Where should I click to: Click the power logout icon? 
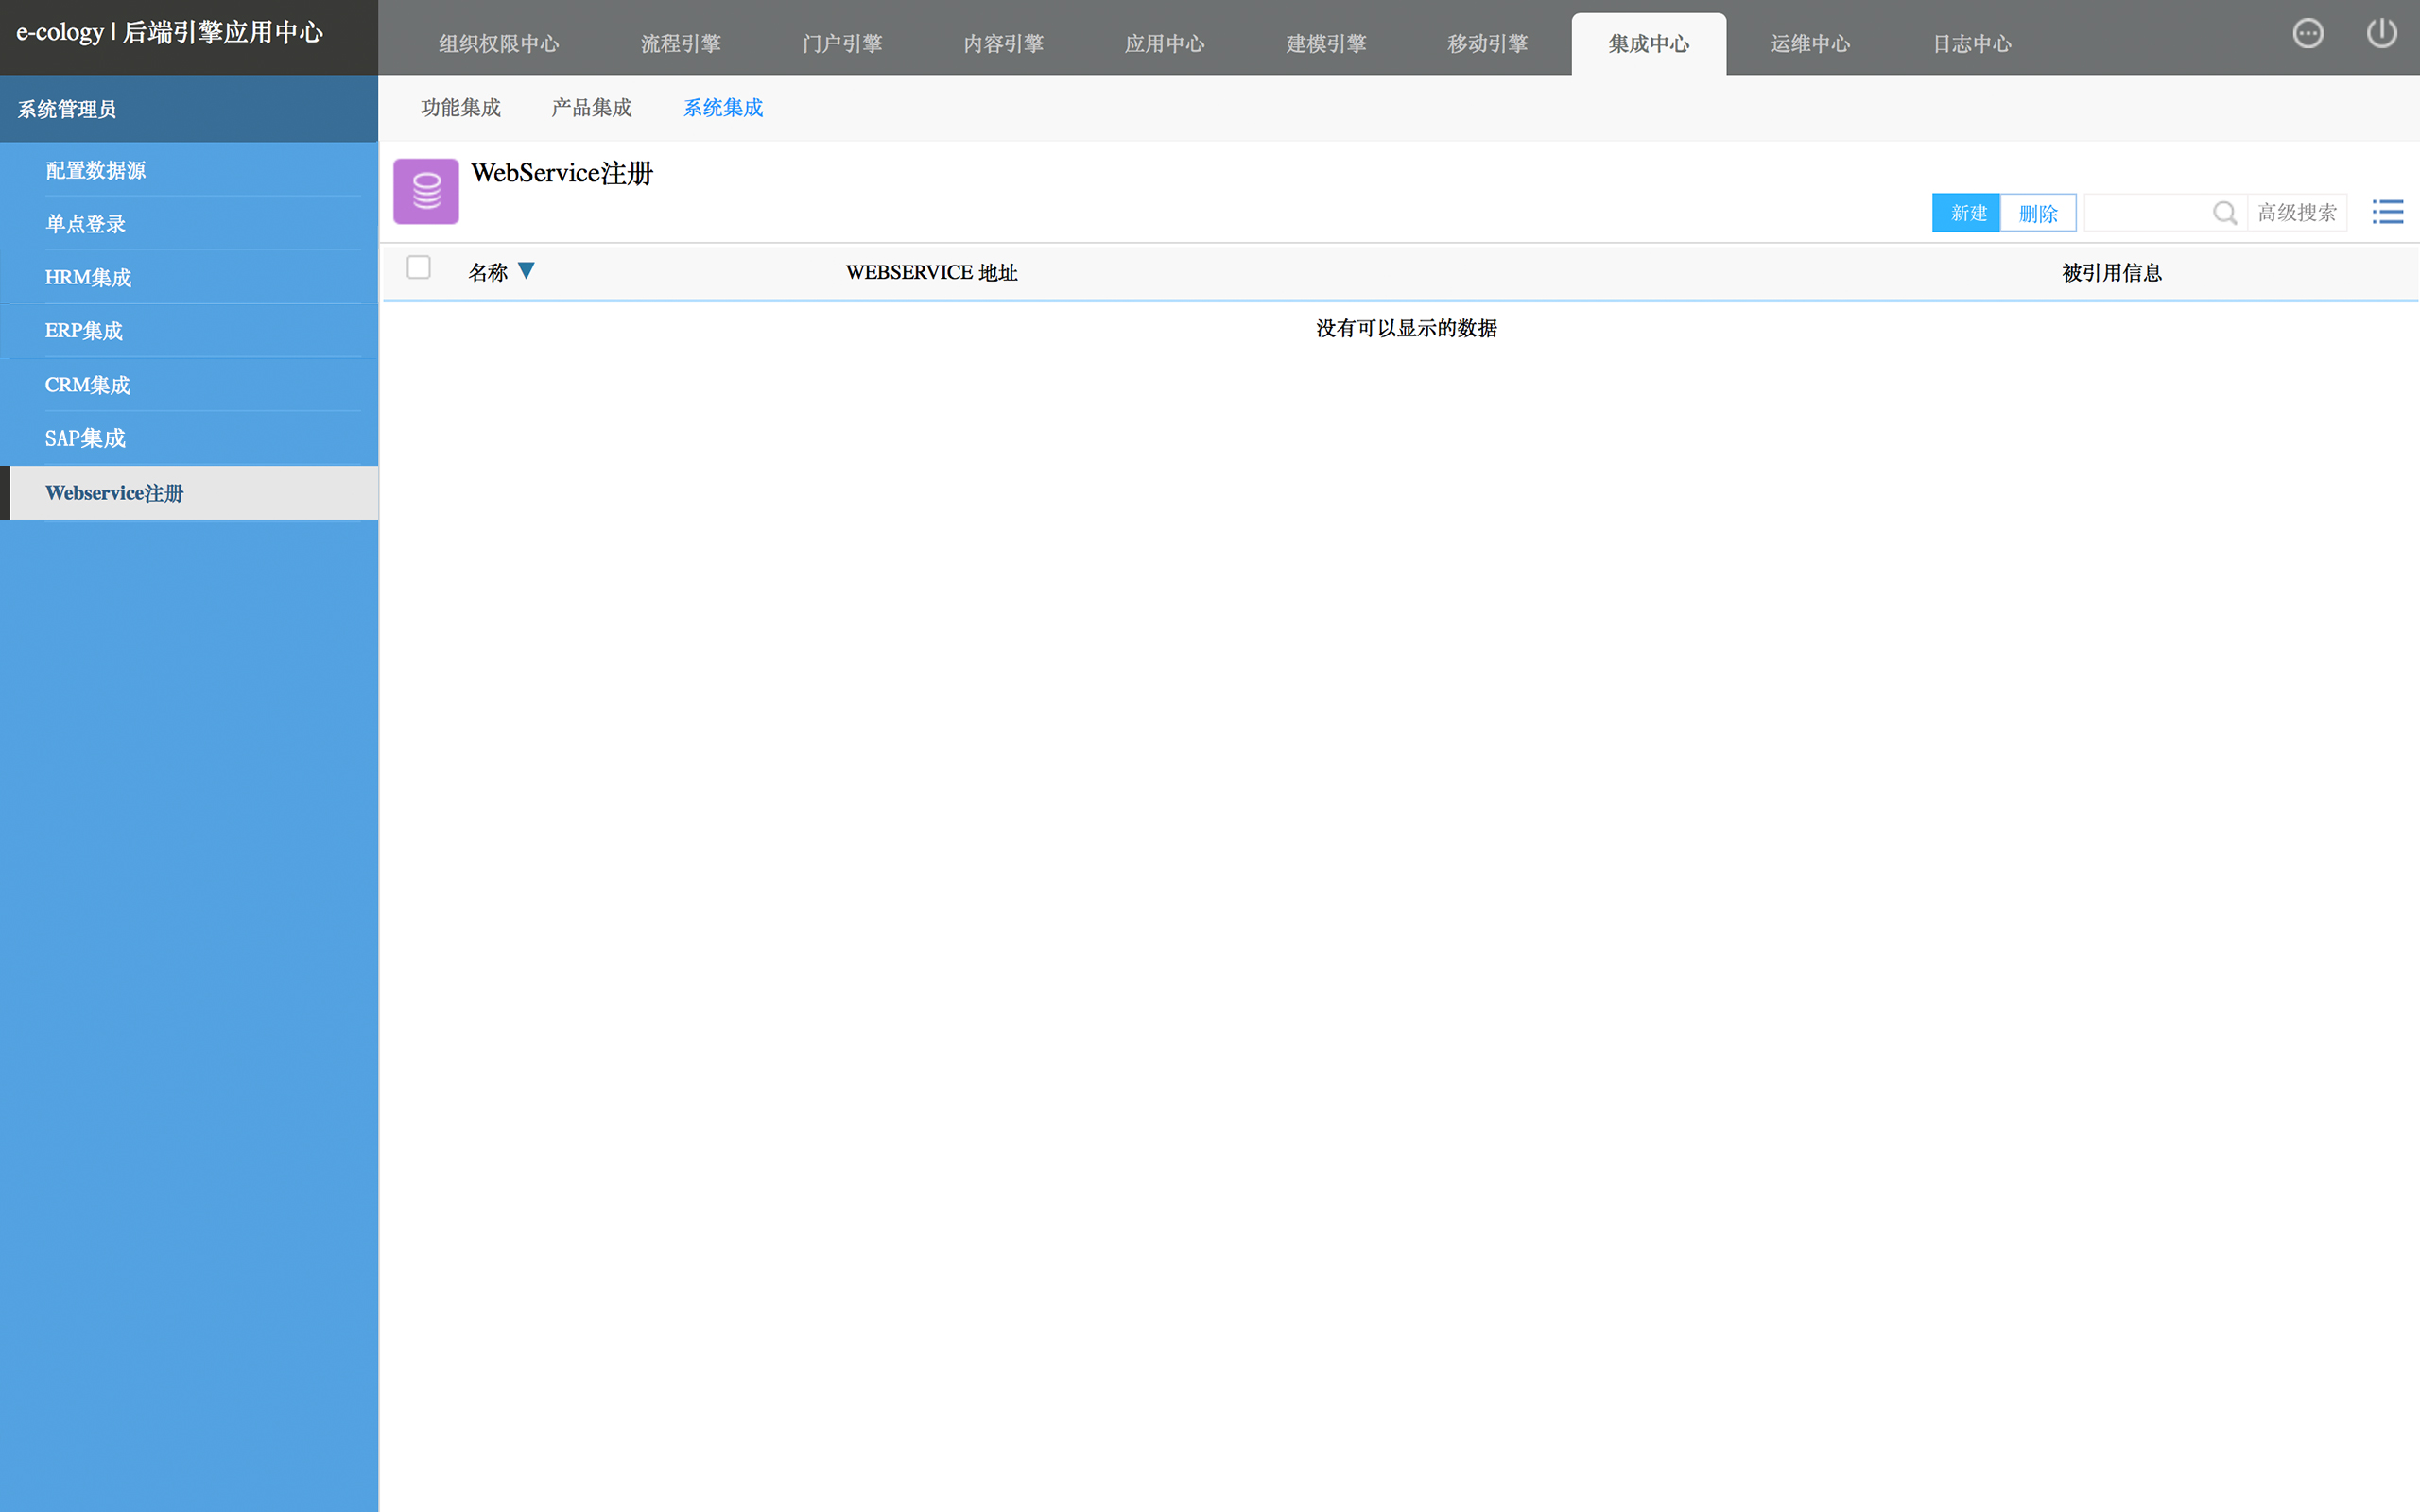[x=2381, y=34]
